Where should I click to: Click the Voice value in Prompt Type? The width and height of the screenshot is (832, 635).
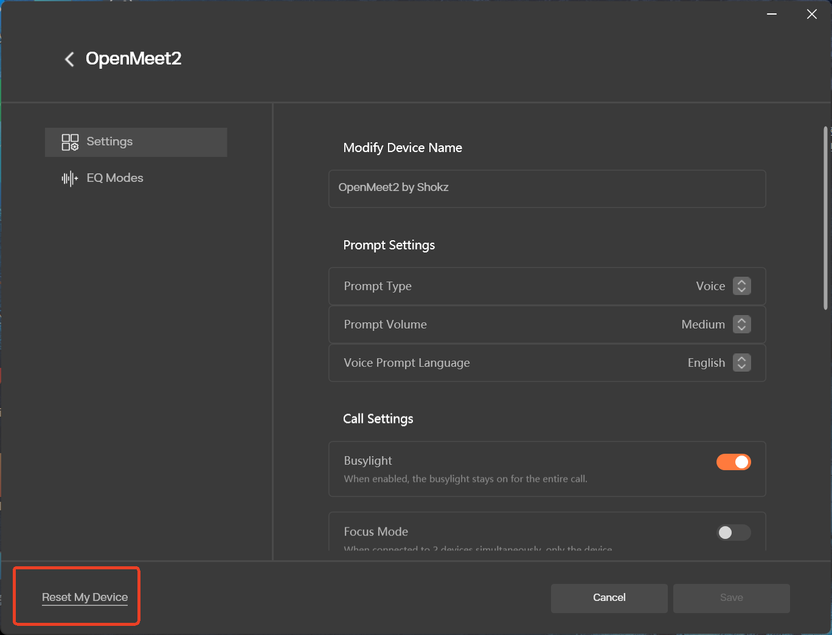coord(710,286)
